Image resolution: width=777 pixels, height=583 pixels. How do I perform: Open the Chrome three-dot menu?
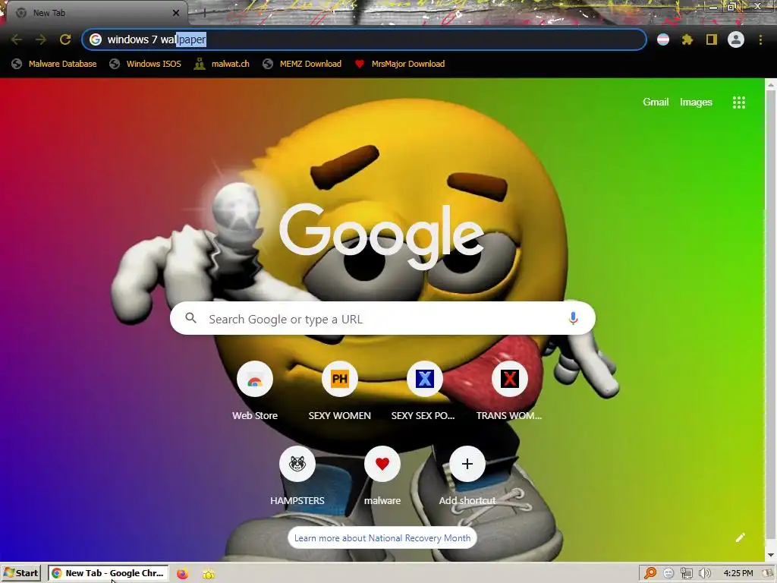[760, 39]
